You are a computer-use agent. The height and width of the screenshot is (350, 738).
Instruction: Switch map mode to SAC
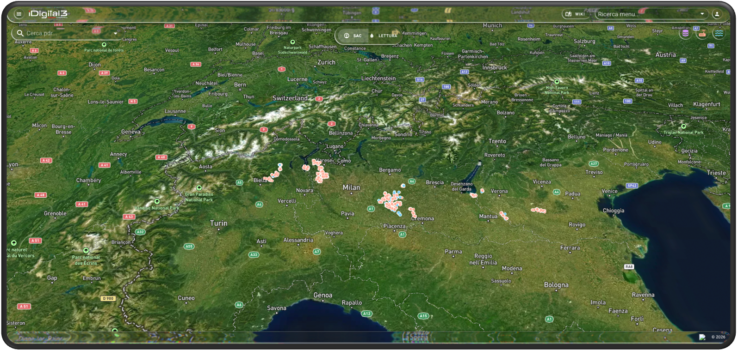click(x=353, y=36)
